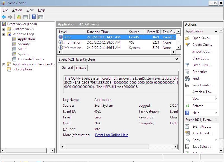
Task: Click Filter Current Log funnel icon
Action: click(187, 65)
